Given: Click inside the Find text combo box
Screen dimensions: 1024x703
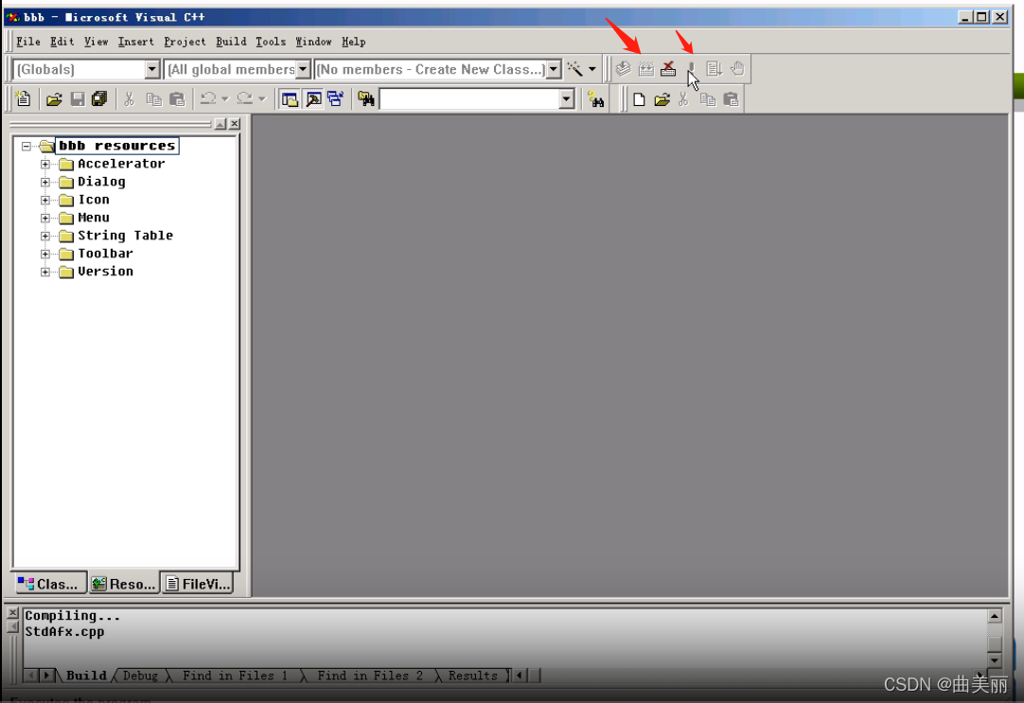Looking at the screenshot, I should 469,99.
